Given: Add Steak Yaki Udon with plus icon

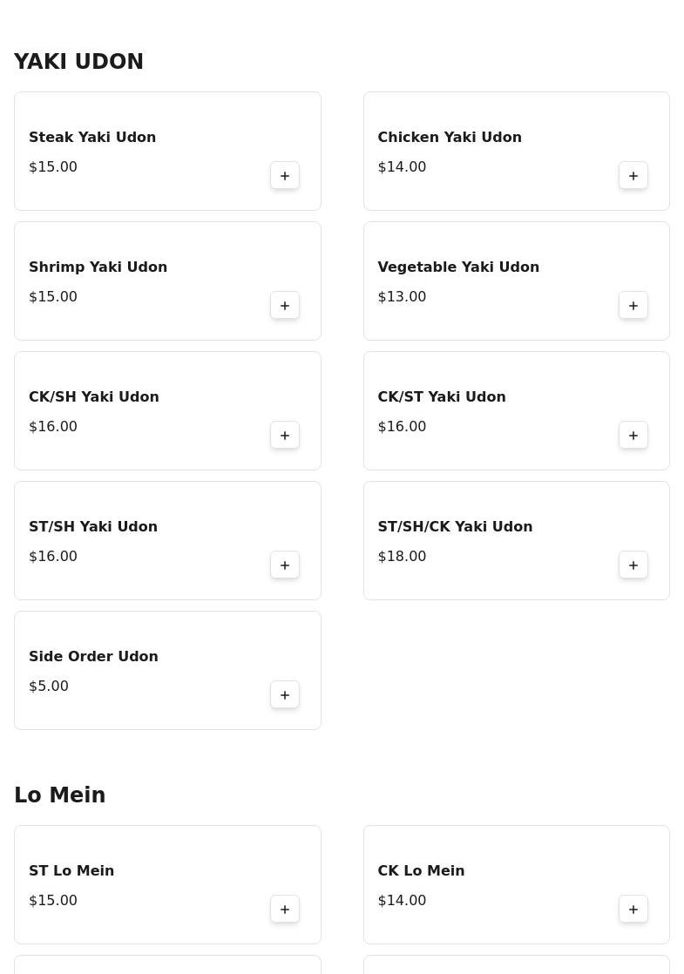Looking at the screenshot, I should pyautogui.click(x=285, y=176).
